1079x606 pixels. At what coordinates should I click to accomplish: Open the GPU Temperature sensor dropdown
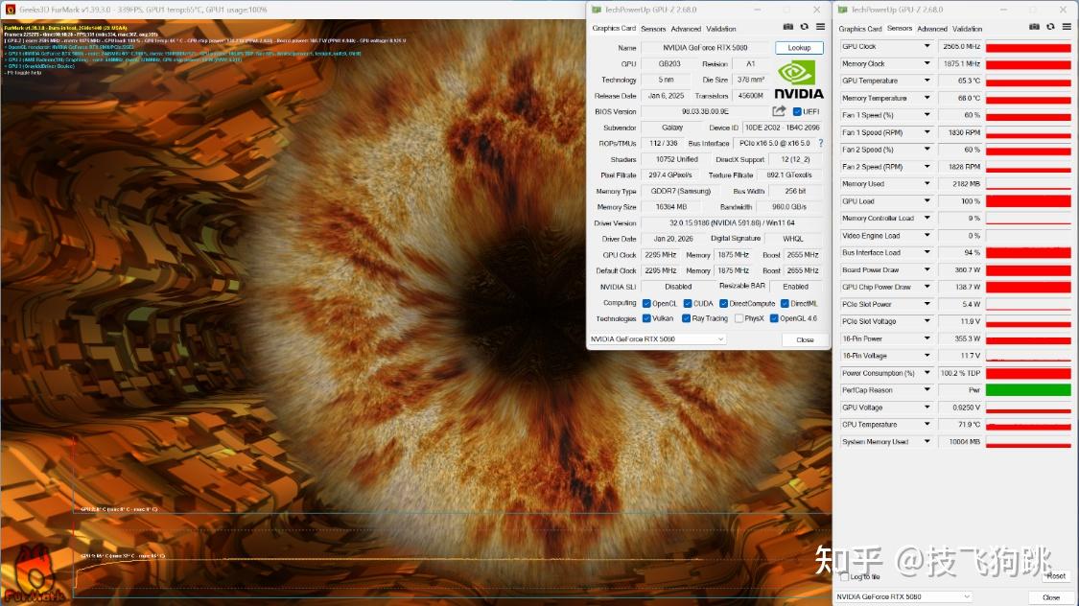coord(927,81)
